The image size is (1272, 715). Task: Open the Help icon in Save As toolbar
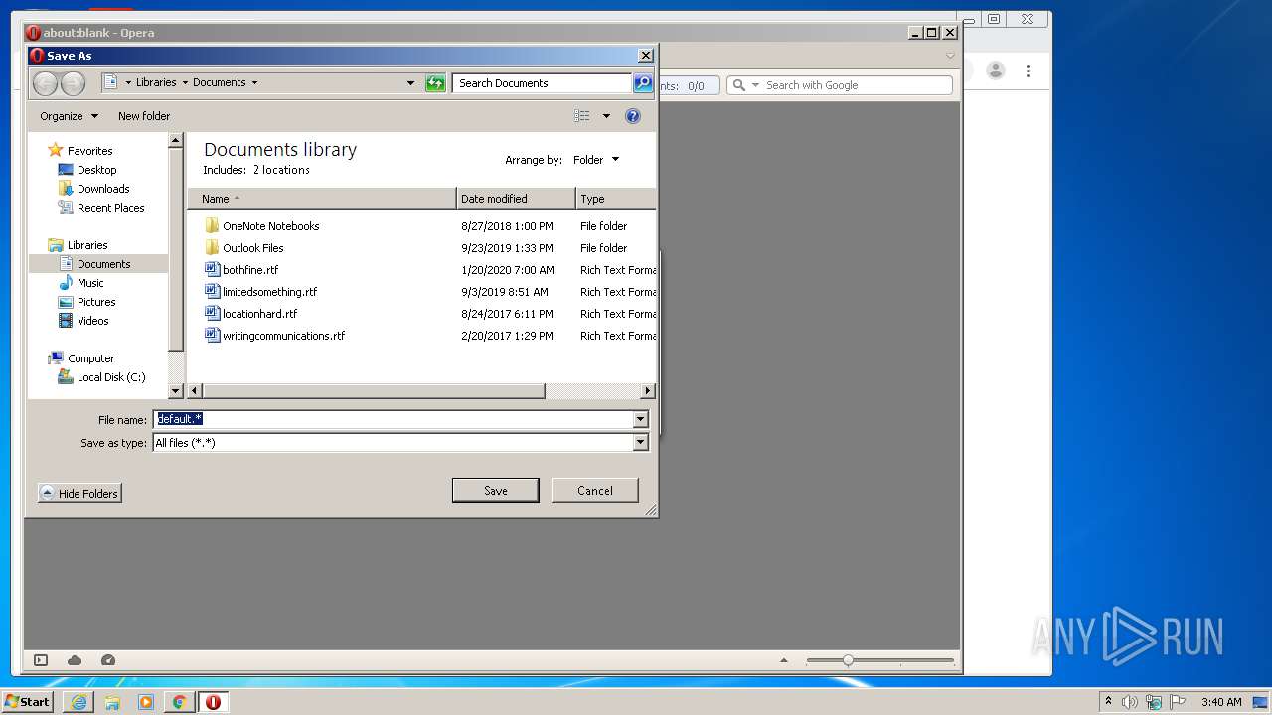[x=633, y=116]
